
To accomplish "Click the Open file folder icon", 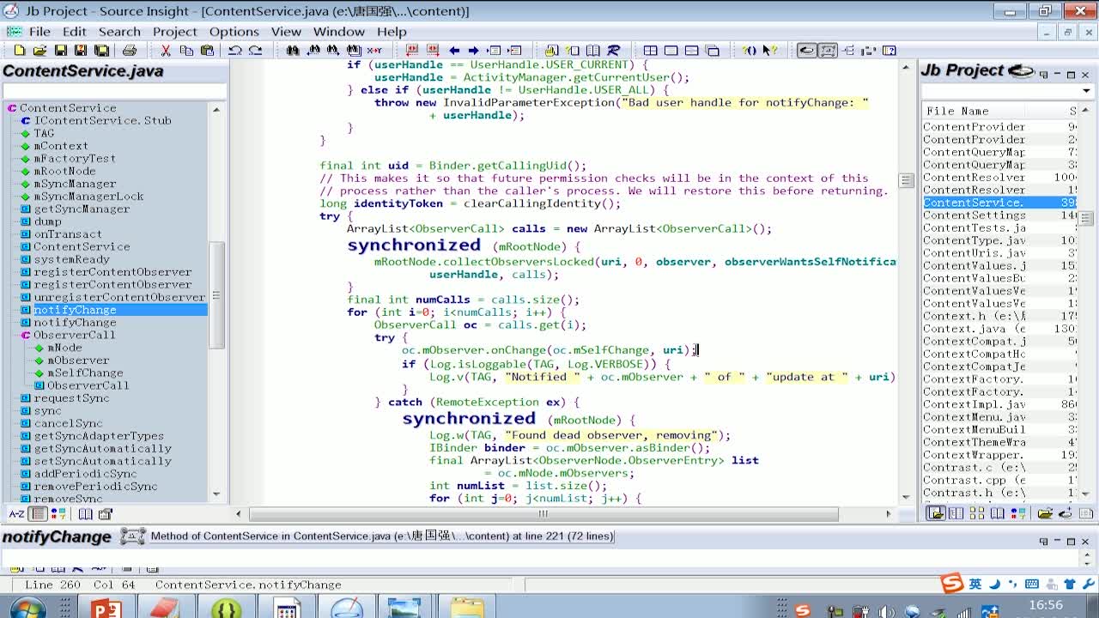I will coord(40,51).
